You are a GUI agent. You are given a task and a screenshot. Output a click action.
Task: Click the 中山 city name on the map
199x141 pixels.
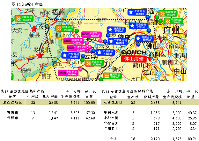pyautogui.click(x=180, y=71)
